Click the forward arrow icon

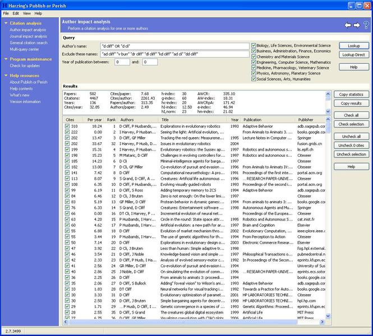pos(357,25)
